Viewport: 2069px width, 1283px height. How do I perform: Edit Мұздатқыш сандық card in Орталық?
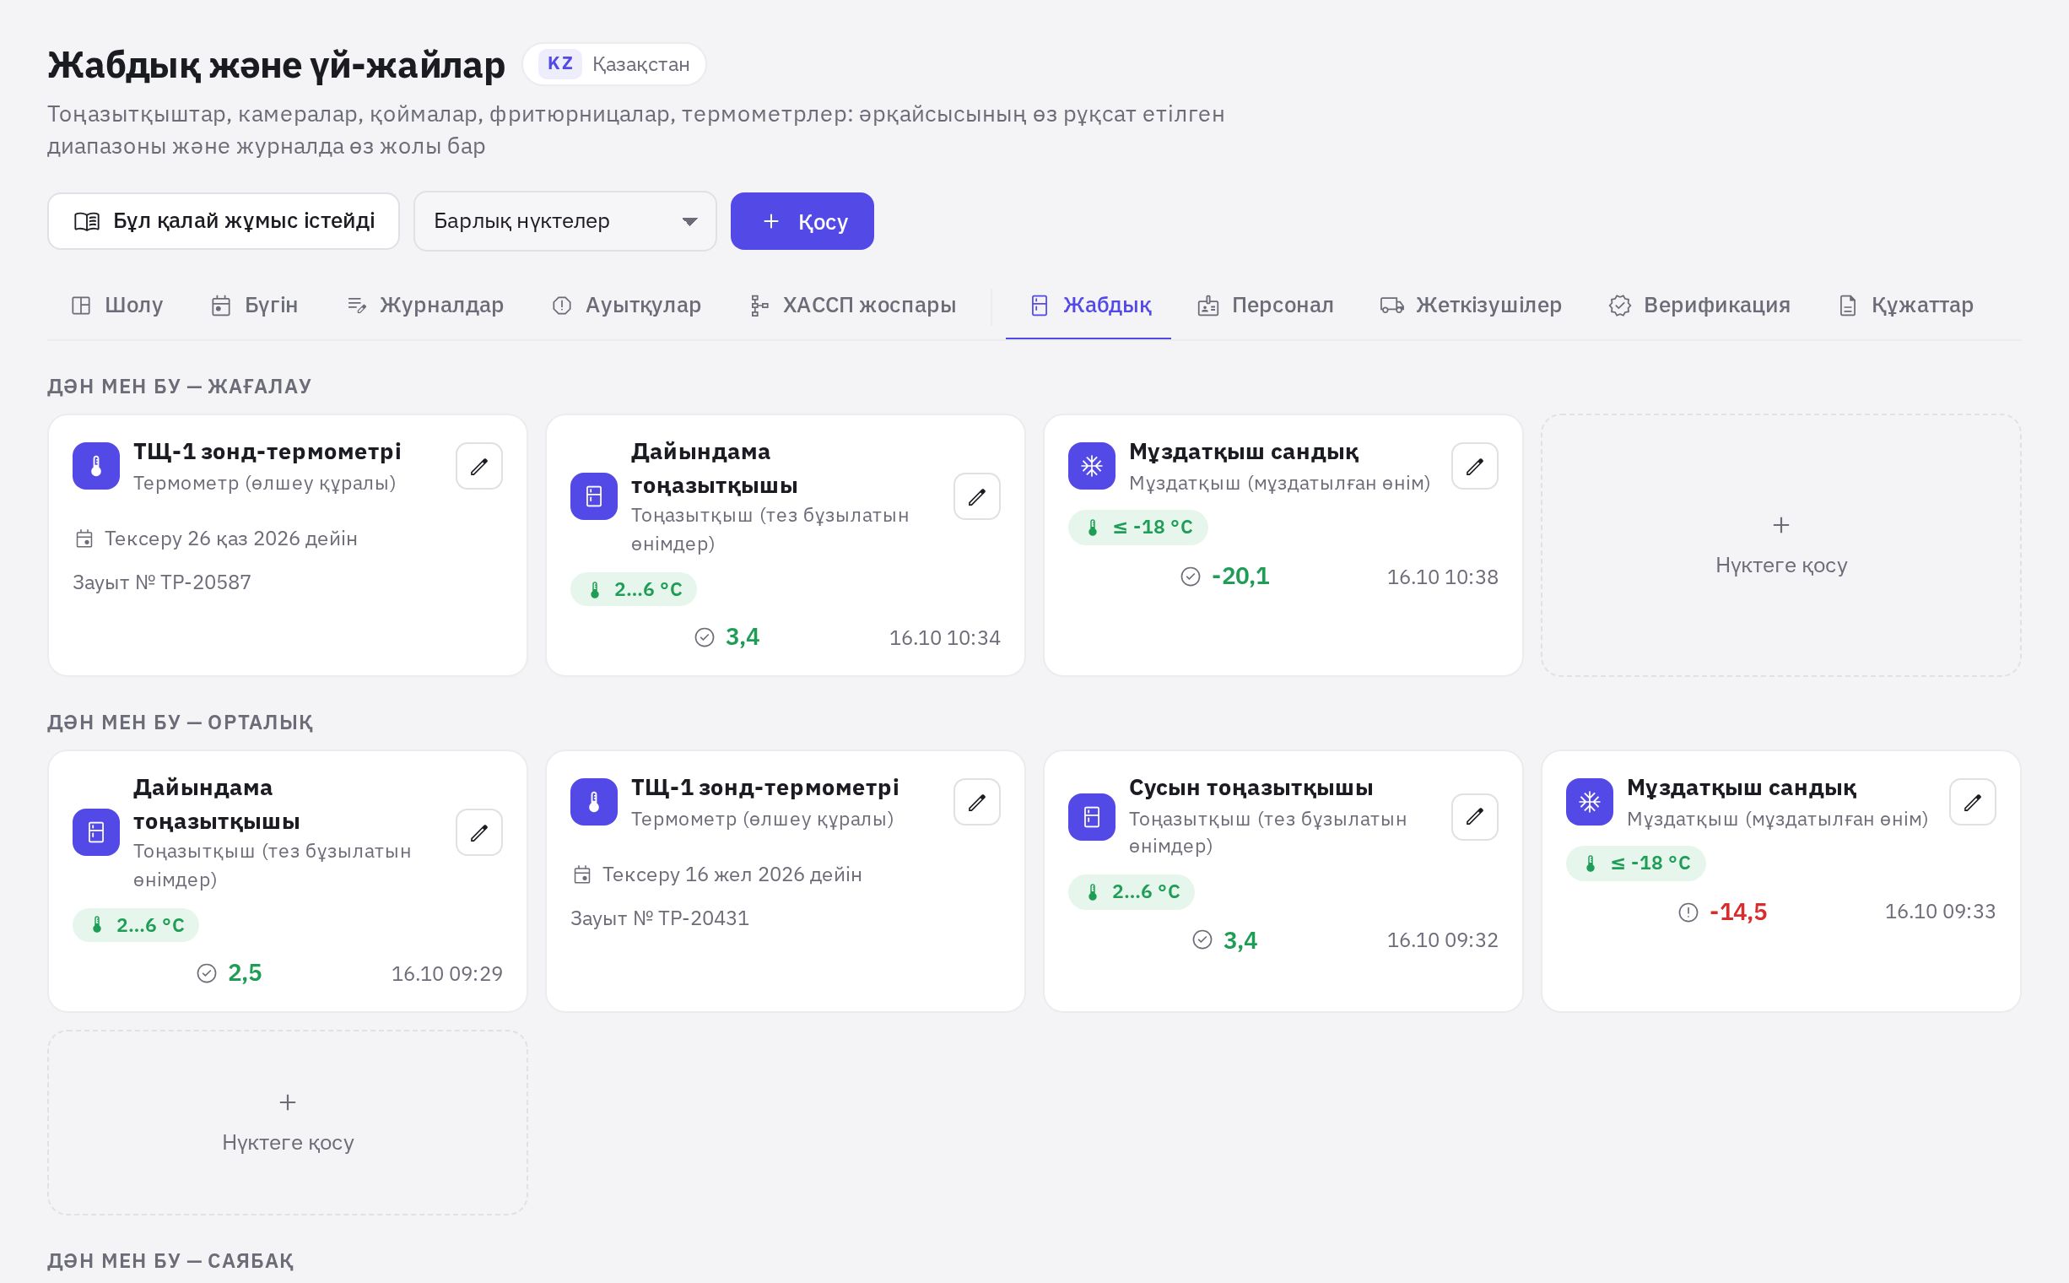(x=1972, y=802)
